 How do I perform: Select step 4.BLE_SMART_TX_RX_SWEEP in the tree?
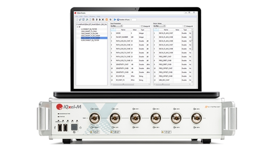click(x=90, y=36)
